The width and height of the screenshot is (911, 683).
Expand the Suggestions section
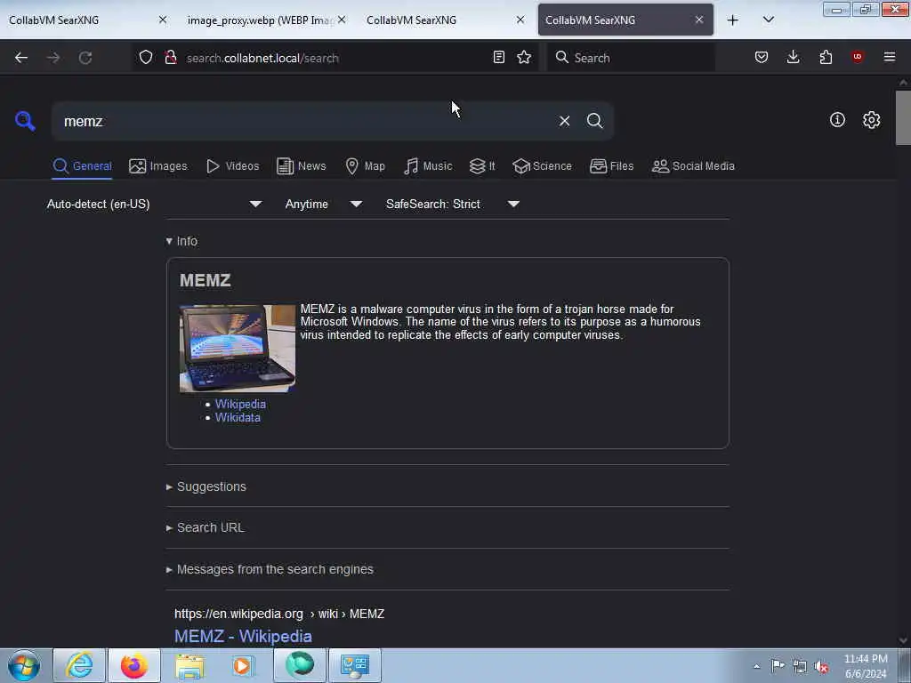[206, 486]
